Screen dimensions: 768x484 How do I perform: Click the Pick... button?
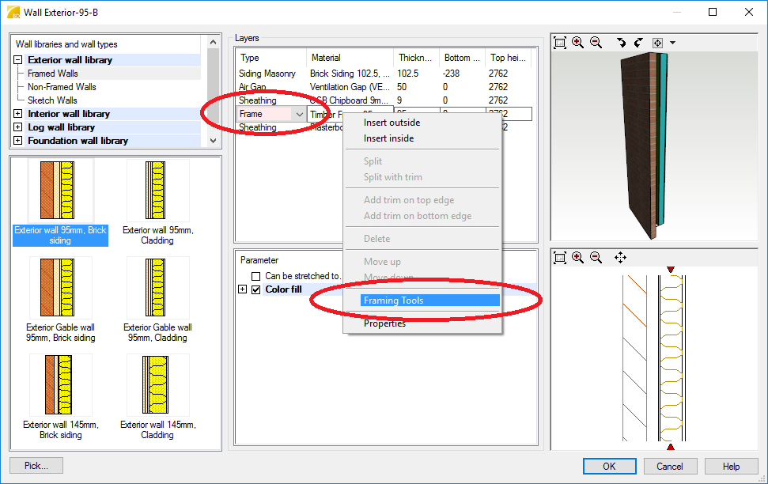[x=36, y=466]
